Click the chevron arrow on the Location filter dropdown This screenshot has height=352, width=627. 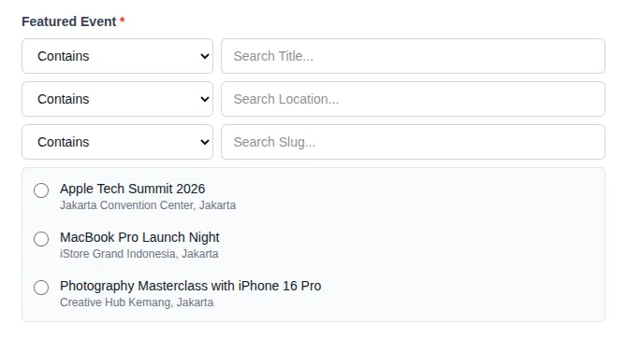(205, 99)
